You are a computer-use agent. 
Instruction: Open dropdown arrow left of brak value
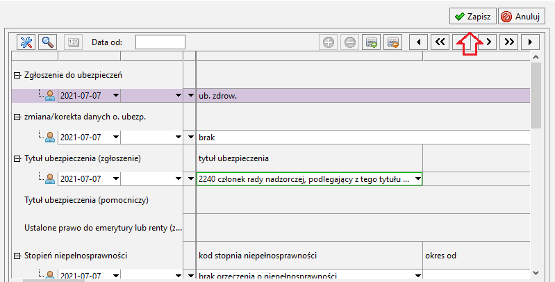pyautogui.click(x=191, y=138)
